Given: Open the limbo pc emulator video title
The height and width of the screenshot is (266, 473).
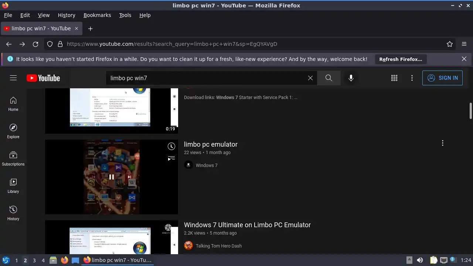Looking at the screenshot, I should tap(211, 144).
